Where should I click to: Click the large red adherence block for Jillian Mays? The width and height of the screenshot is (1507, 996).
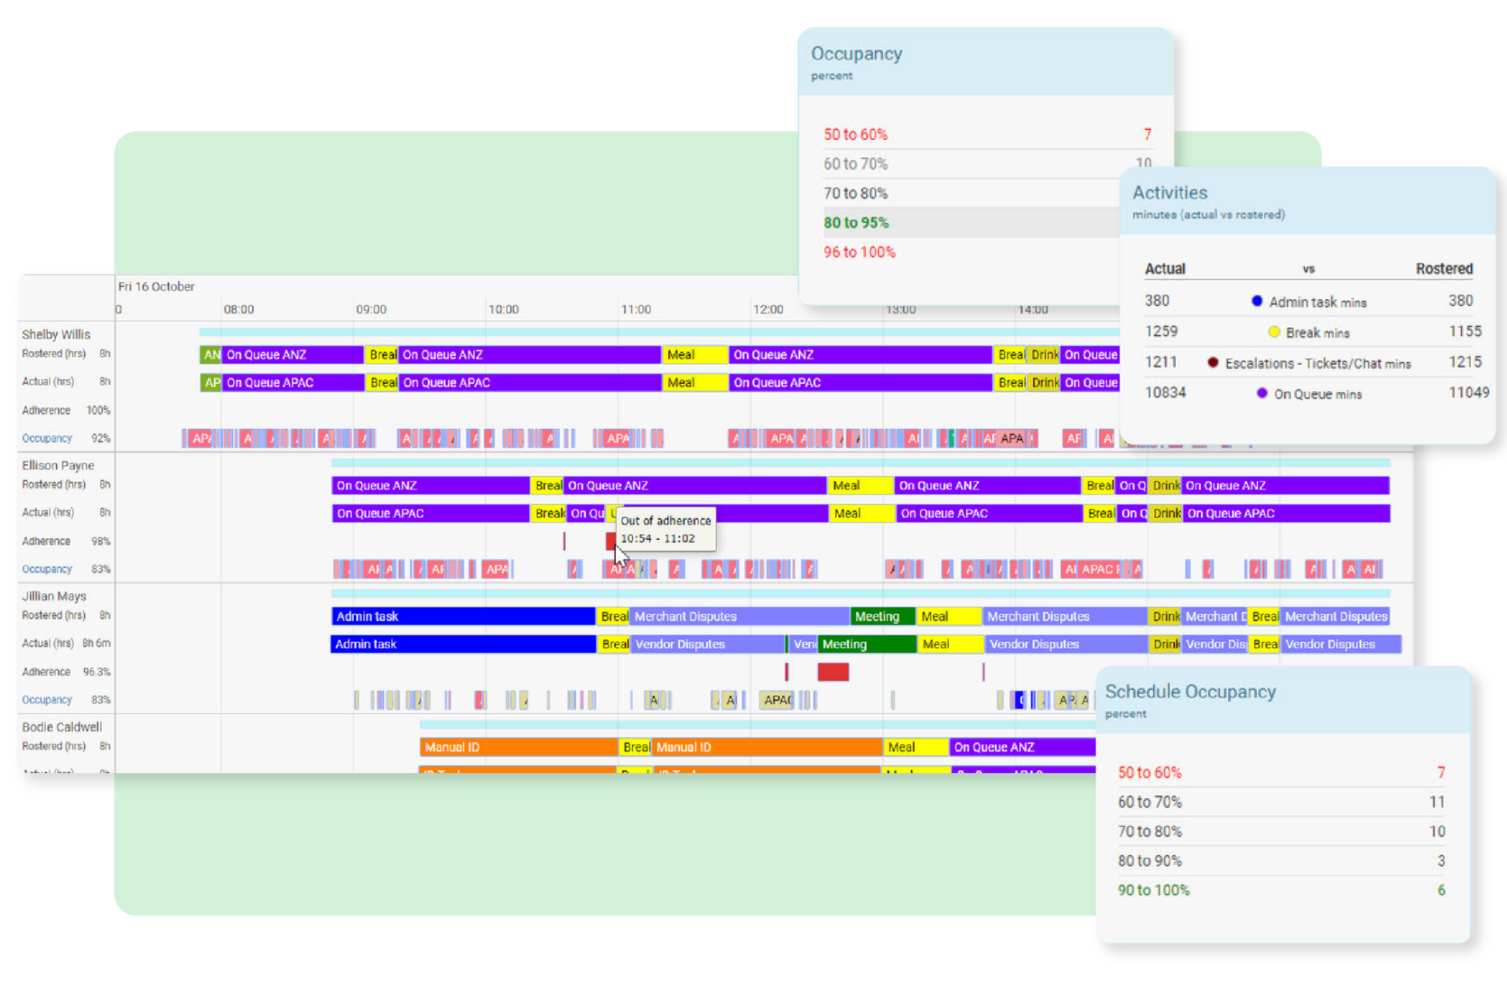coord(833,672)
